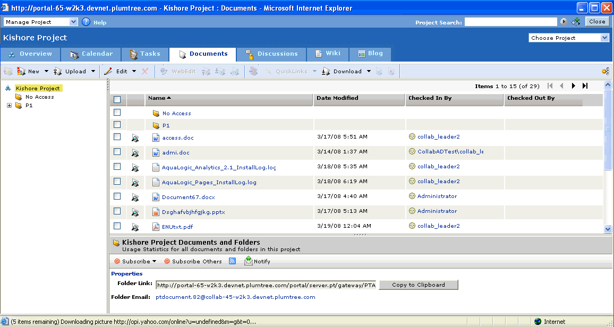Click the Download icon
This screenshot has height=327, width=614.
[326, 71]
